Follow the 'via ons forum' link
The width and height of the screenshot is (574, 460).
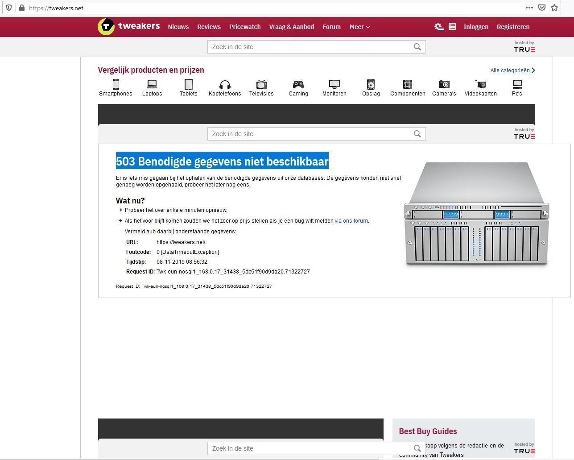pos(351,221)
